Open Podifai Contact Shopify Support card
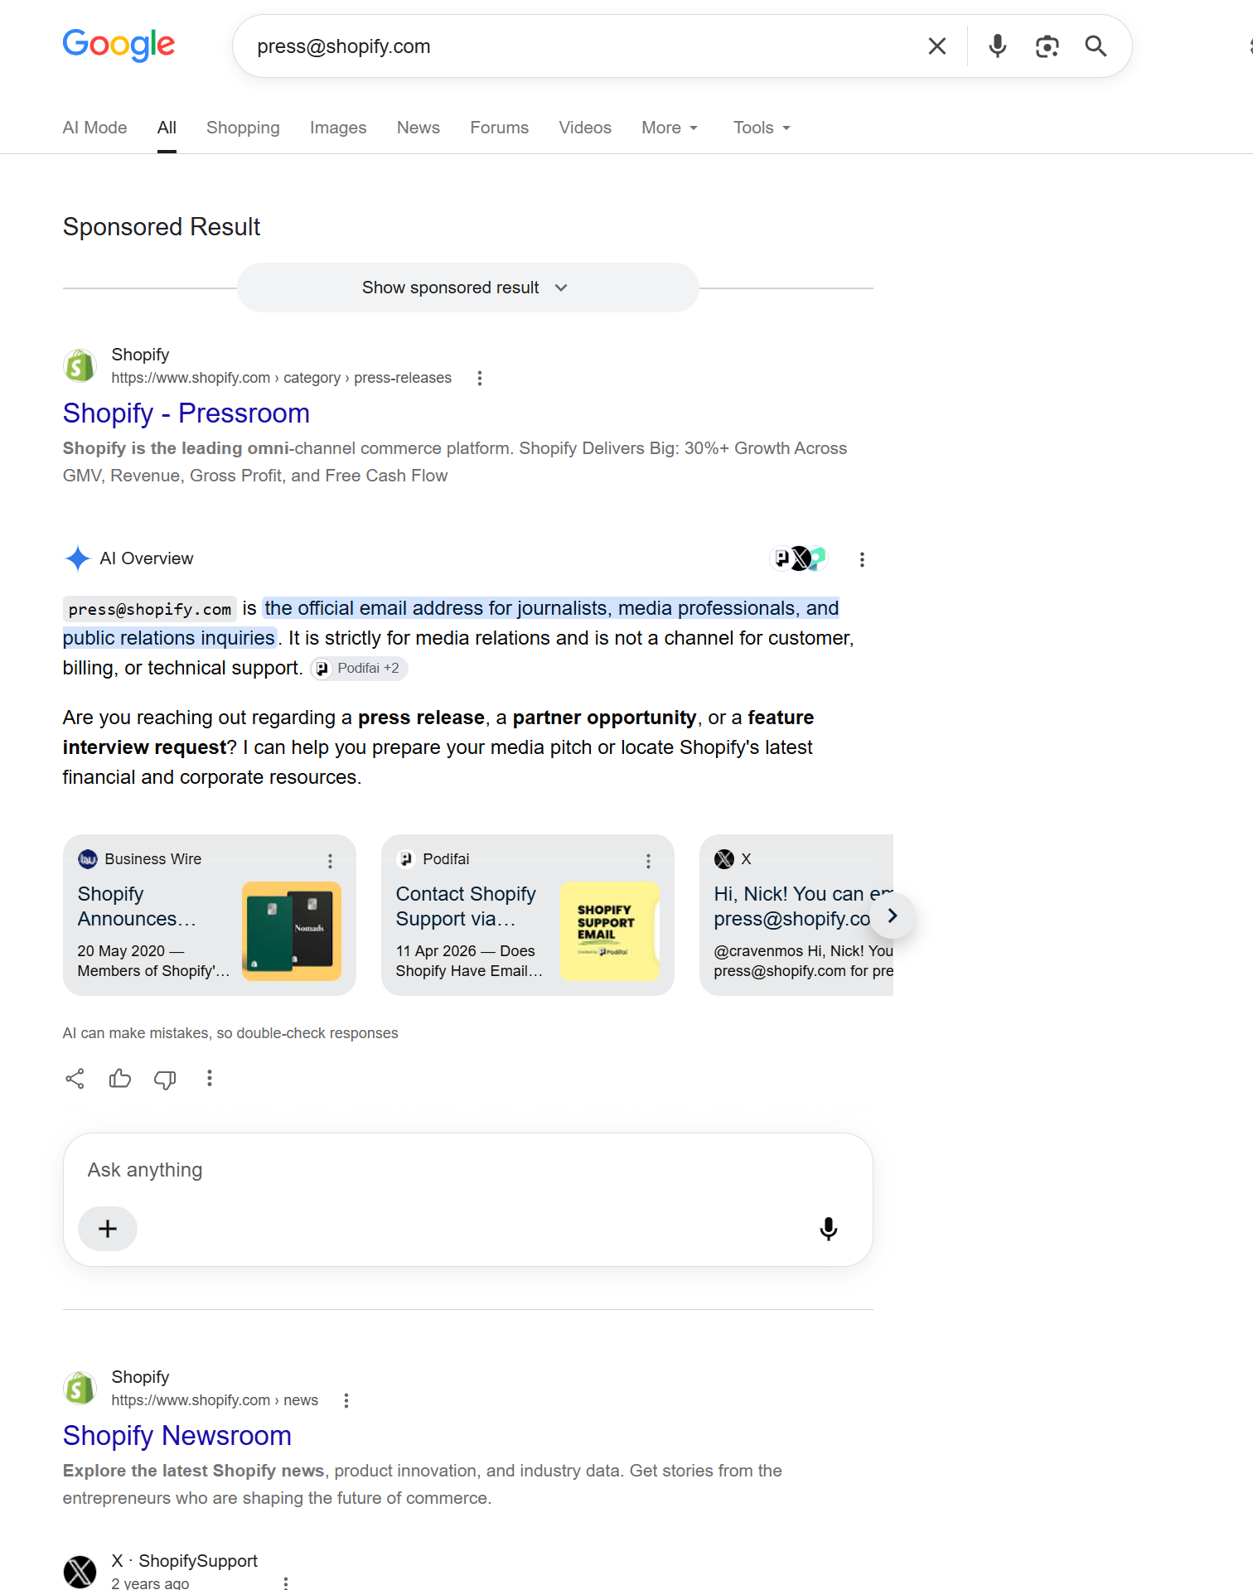Image resolution: width=1253 pixels, height=1590 pixels. coord(528,915)
